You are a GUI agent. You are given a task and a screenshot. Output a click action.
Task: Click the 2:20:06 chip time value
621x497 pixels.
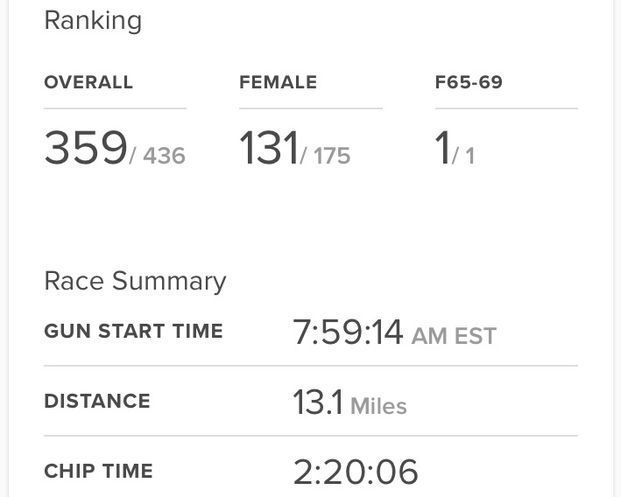(356, 472)
